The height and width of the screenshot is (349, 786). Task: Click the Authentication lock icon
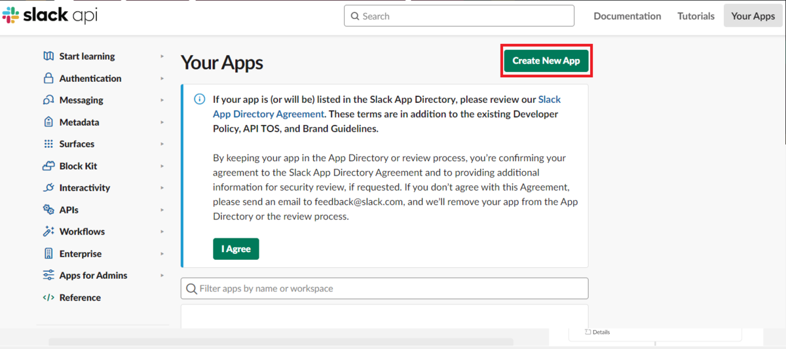(x=48, y=79)
